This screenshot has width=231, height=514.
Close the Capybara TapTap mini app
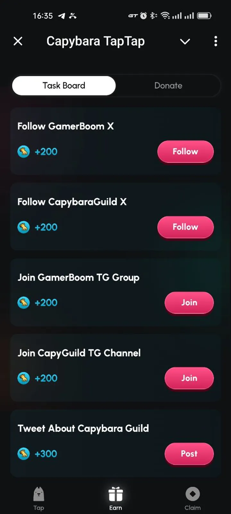(18, 41)
